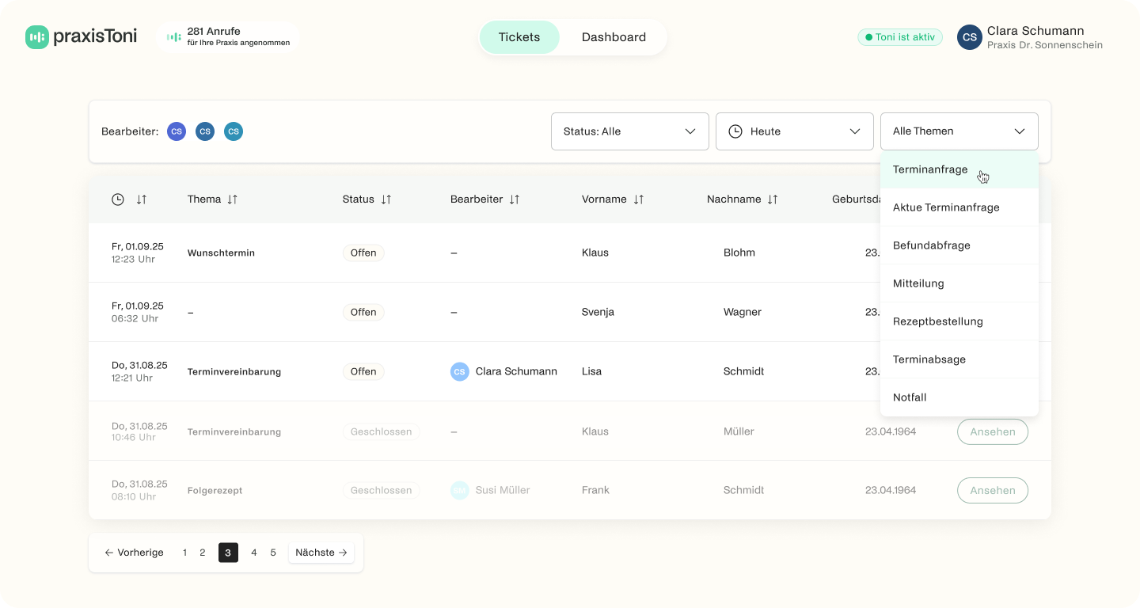The image size is (1140, 608).
Task: Filter by the first Bearbeiter avatar
Action: pos(177,131)
